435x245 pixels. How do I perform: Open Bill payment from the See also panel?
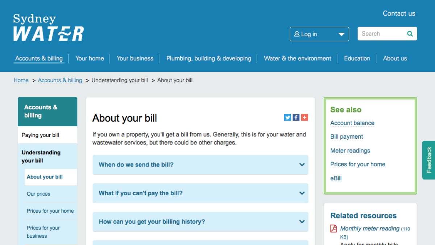[347, 137]
